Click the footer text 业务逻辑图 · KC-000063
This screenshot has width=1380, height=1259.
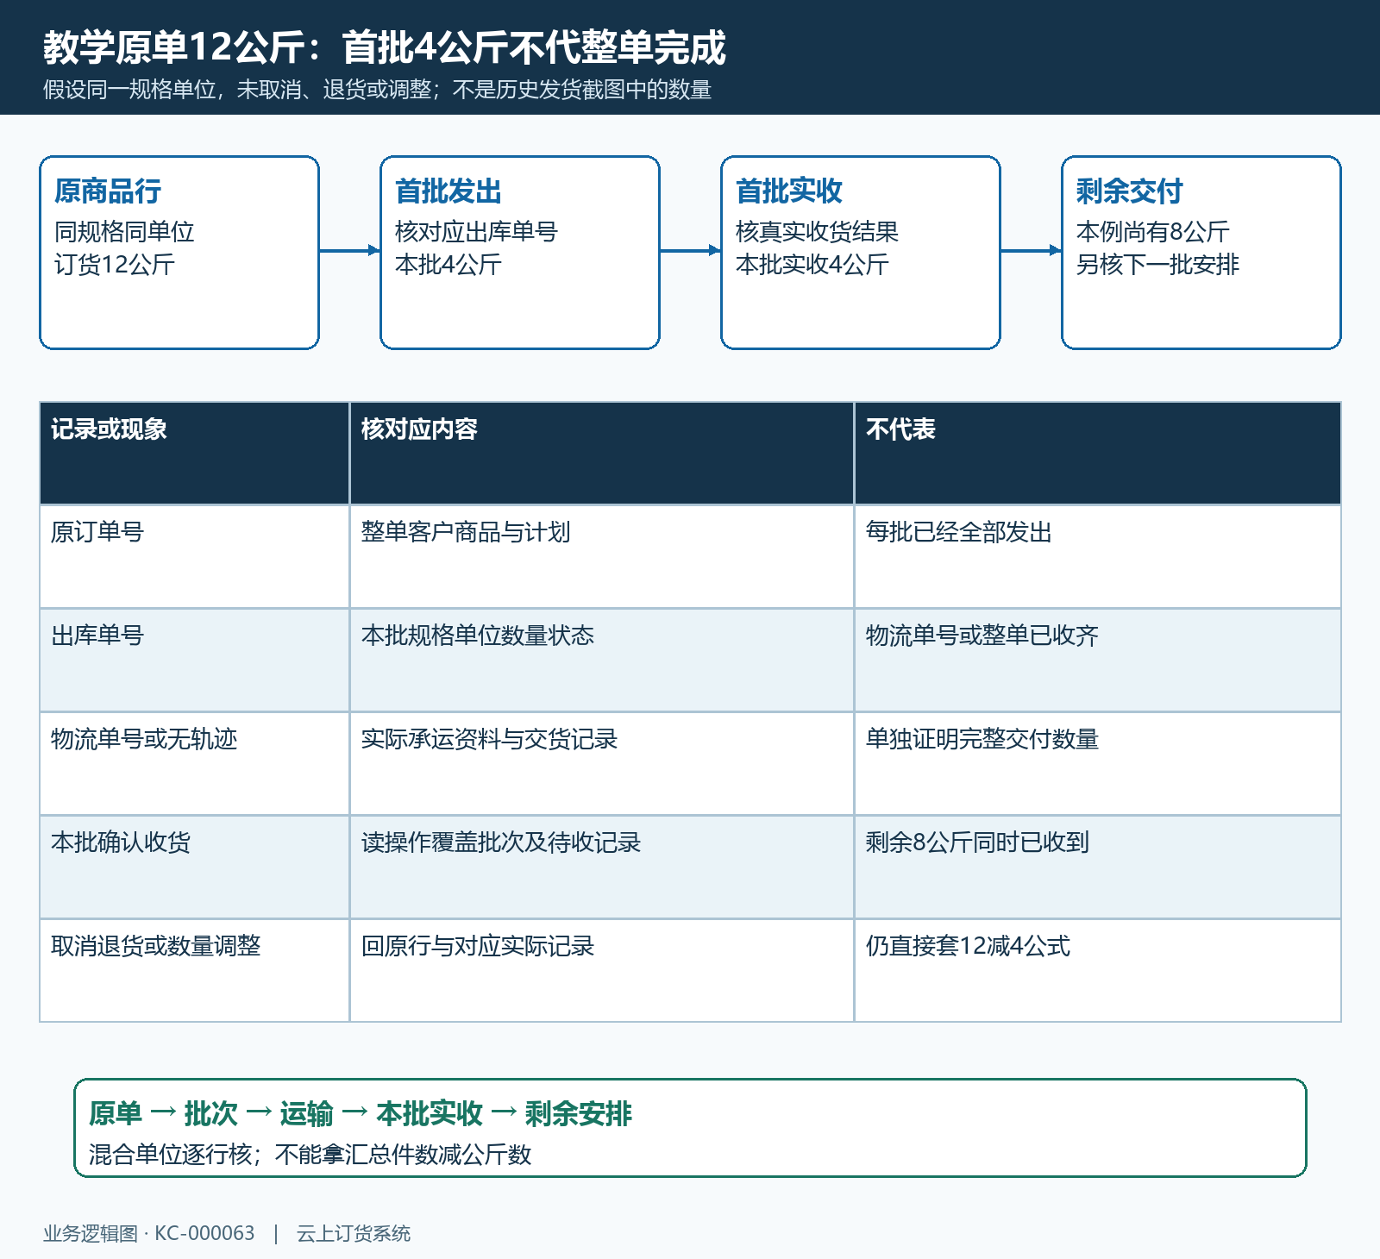point(149,1234)
